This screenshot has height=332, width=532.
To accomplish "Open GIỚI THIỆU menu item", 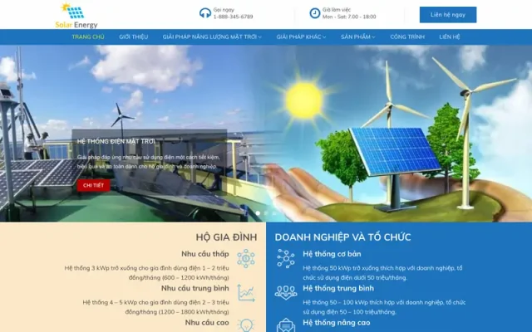I will [133, 37].
